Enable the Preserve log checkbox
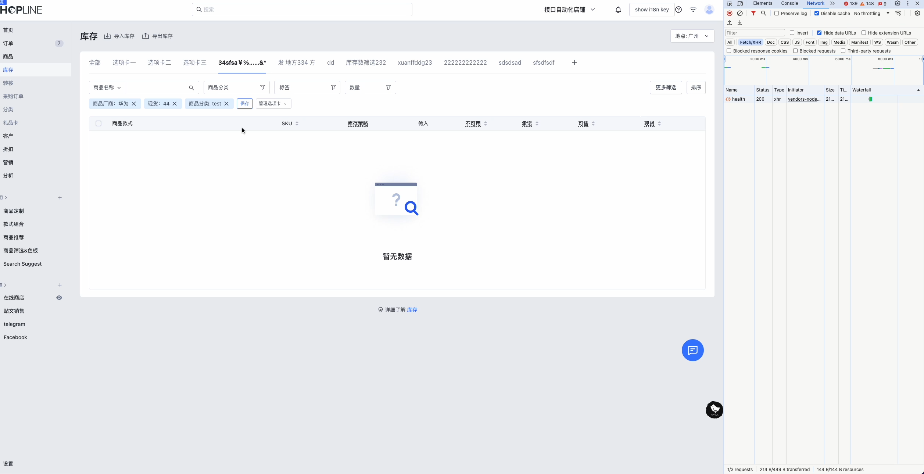 (x=777, y=13)
